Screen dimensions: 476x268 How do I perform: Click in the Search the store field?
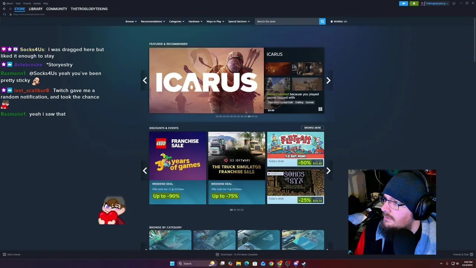pyautogui.click(x=287, y=21)
